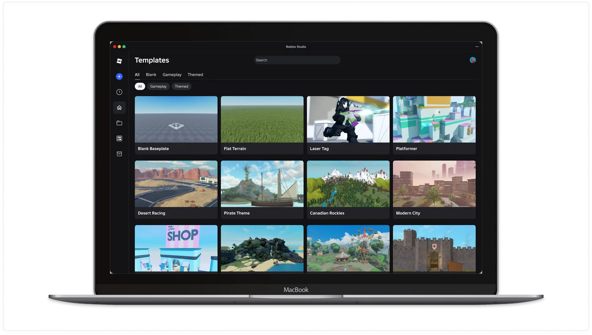Open the Themed tab in the tab row
592x335 pixels.
click(x=195, y=75)
